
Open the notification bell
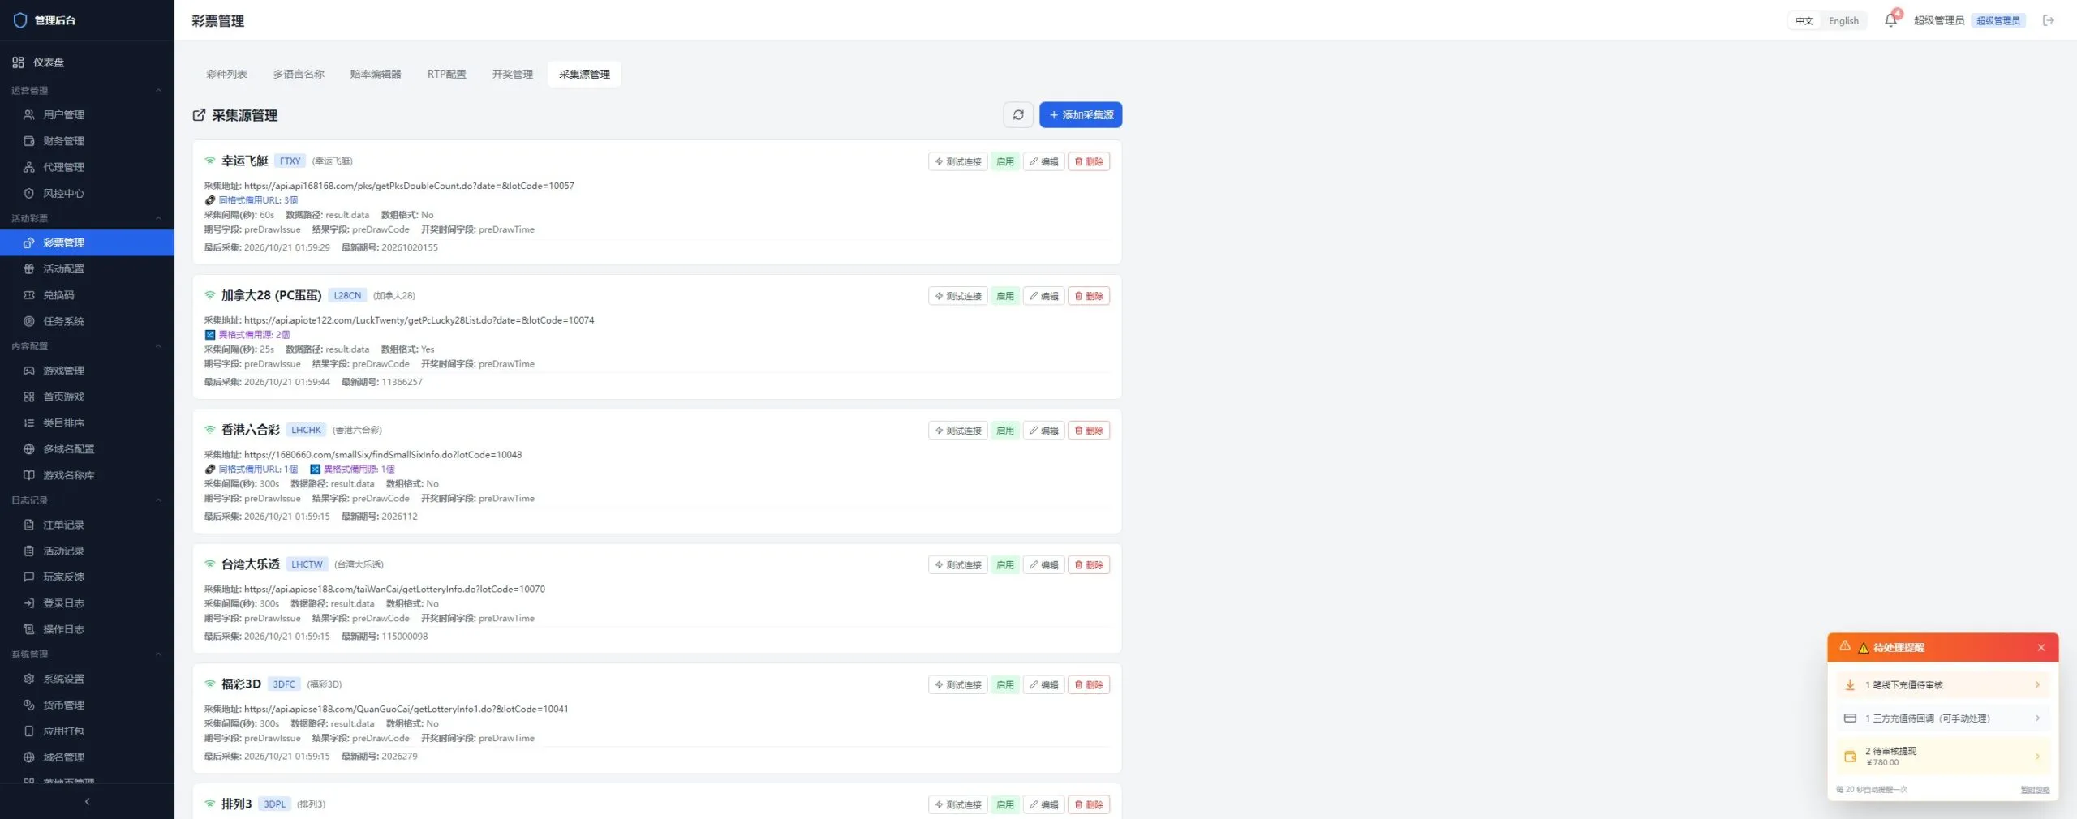pos(1890,20)
